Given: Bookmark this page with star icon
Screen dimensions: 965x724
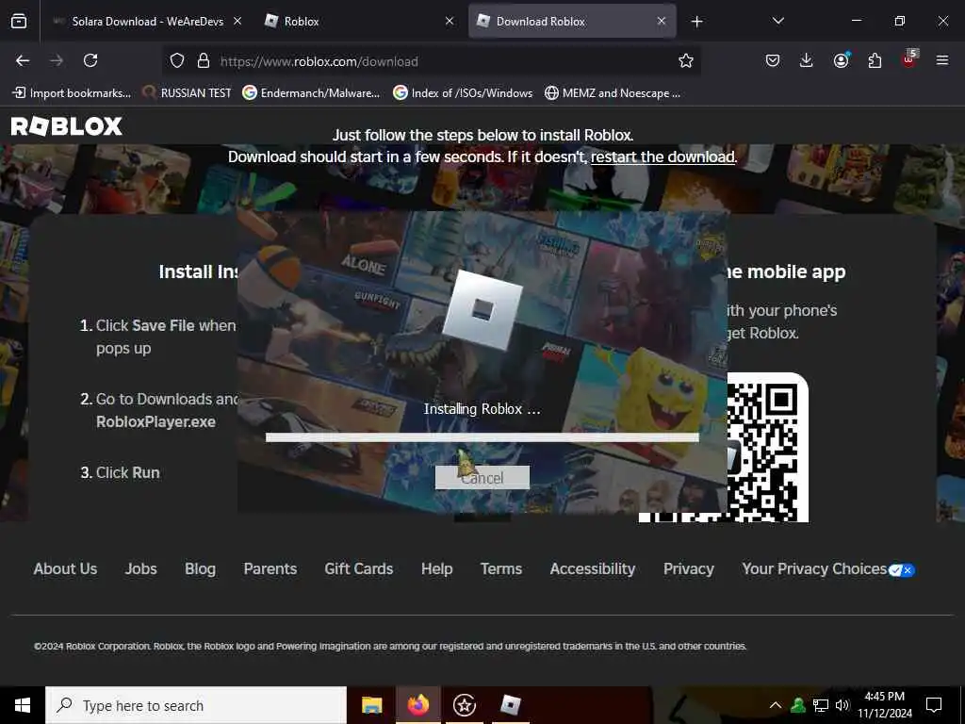Looking at the screenshot, I should pos(686,61).
